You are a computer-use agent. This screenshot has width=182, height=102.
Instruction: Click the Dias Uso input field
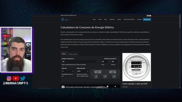(x=68, y=71)
